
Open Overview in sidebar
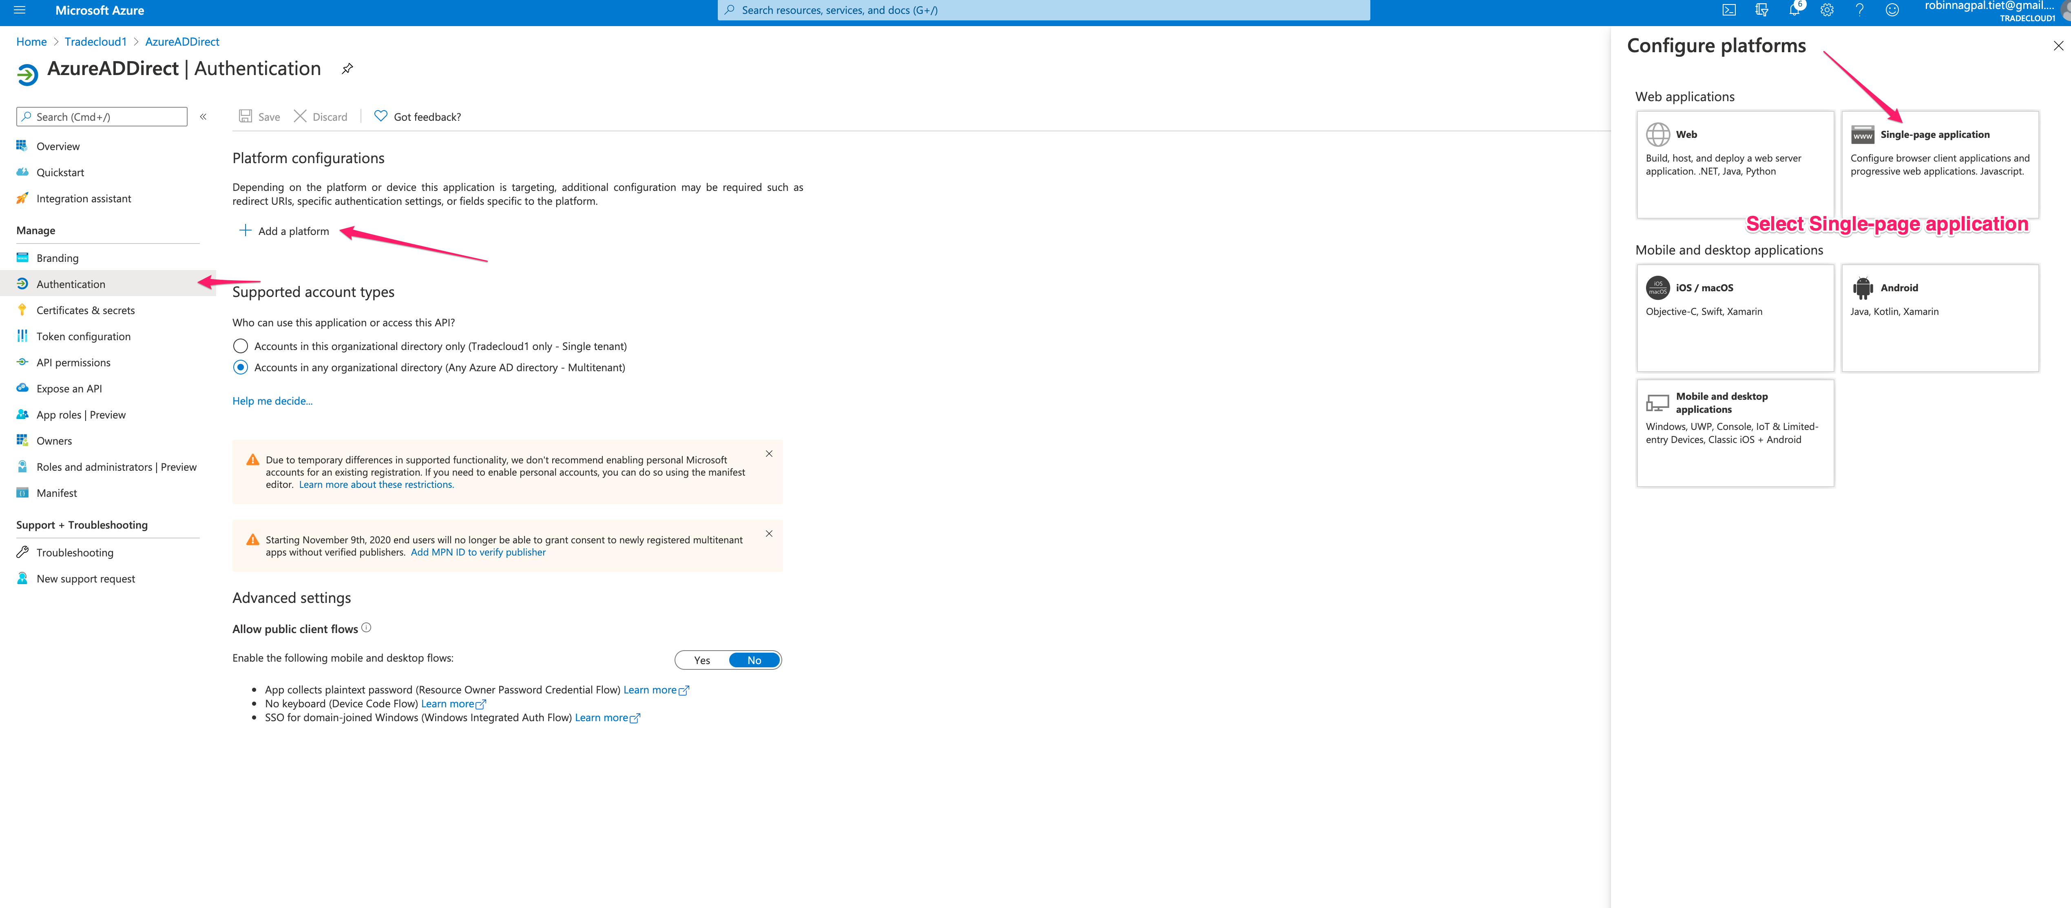58,146
